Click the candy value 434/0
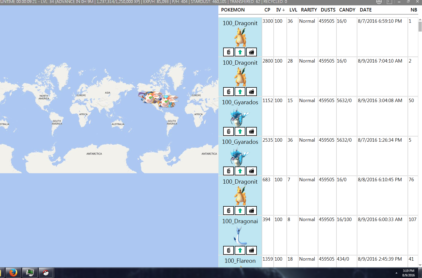The image size is (422, 278). click(x=343, y=259)
